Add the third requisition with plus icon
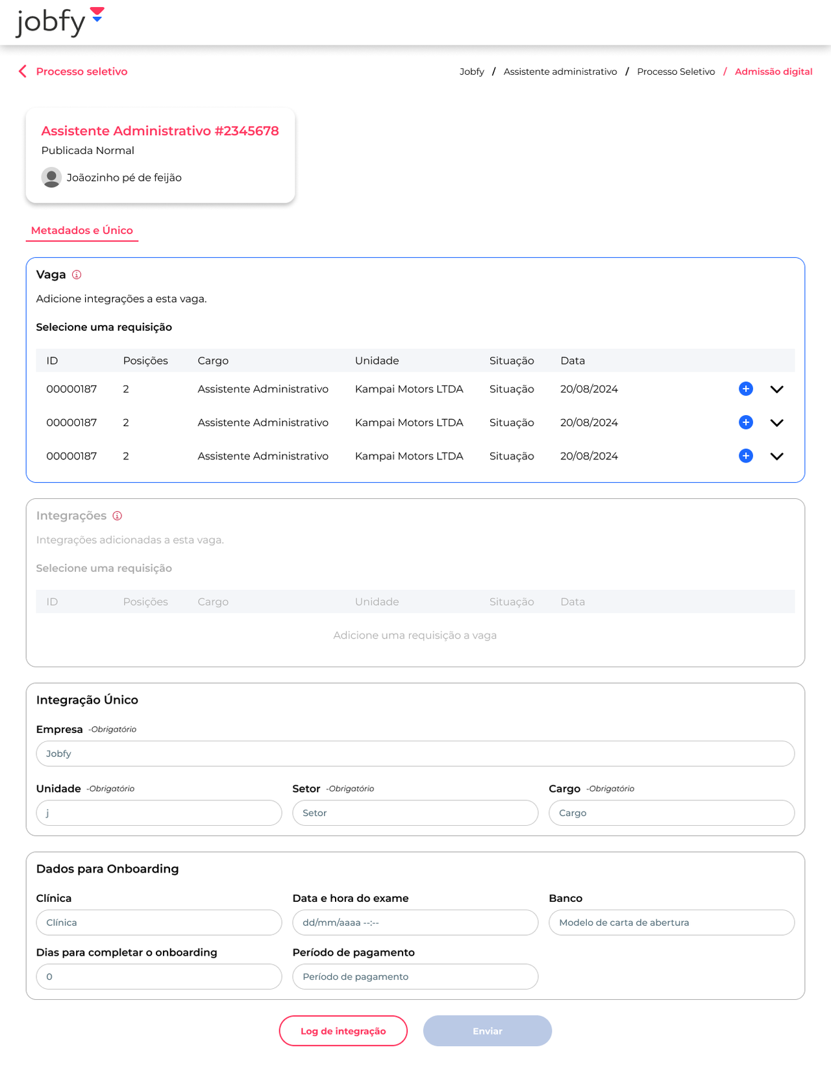Image resolution: width=831 pixels, height=1072 pixels. click(x=746, y=456)
